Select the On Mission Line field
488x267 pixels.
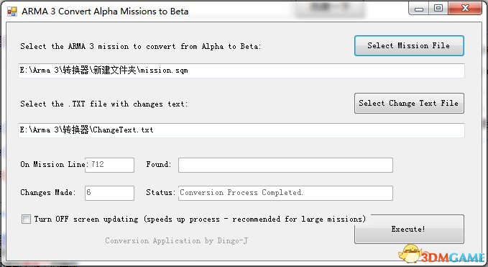[x=109, y=165]
